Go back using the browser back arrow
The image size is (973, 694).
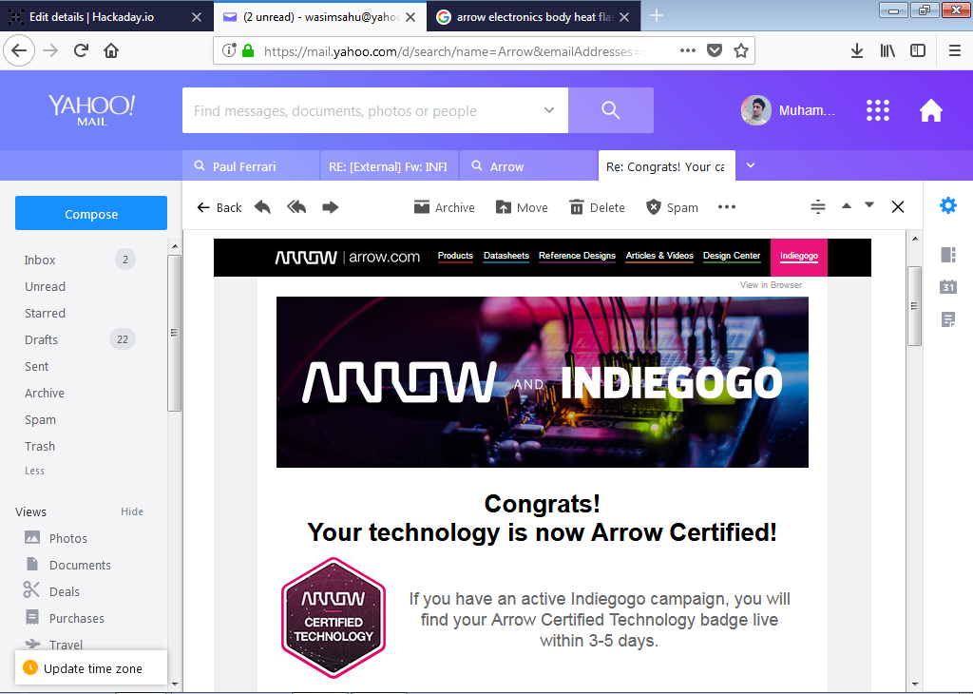19,50
